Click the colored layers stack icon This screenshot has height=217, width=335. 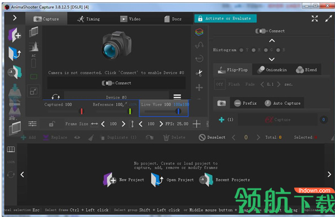point(199,32)
